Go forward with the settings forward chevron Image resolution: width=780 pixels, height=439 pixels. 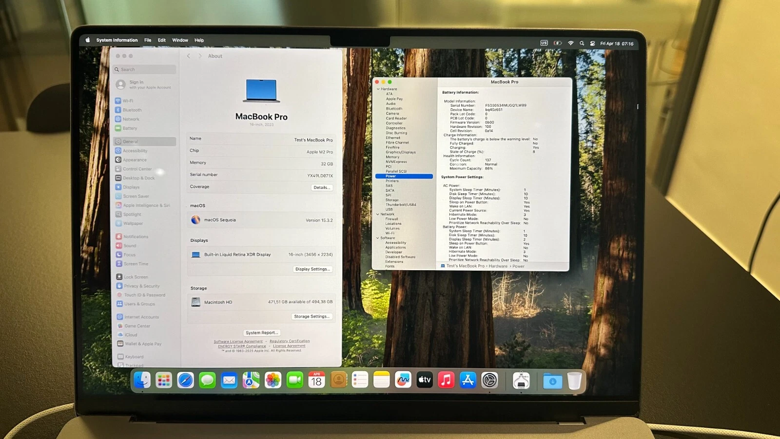pos(200,56)
